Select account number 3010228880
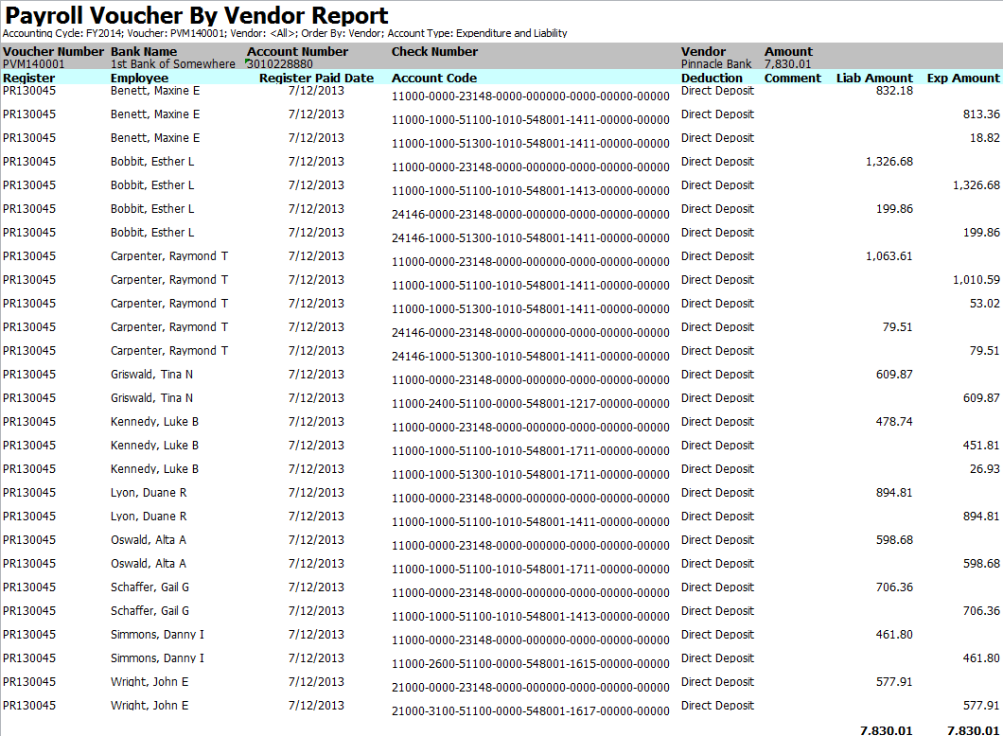Viewport: 1003px width, 736px height. coord(280,64)
